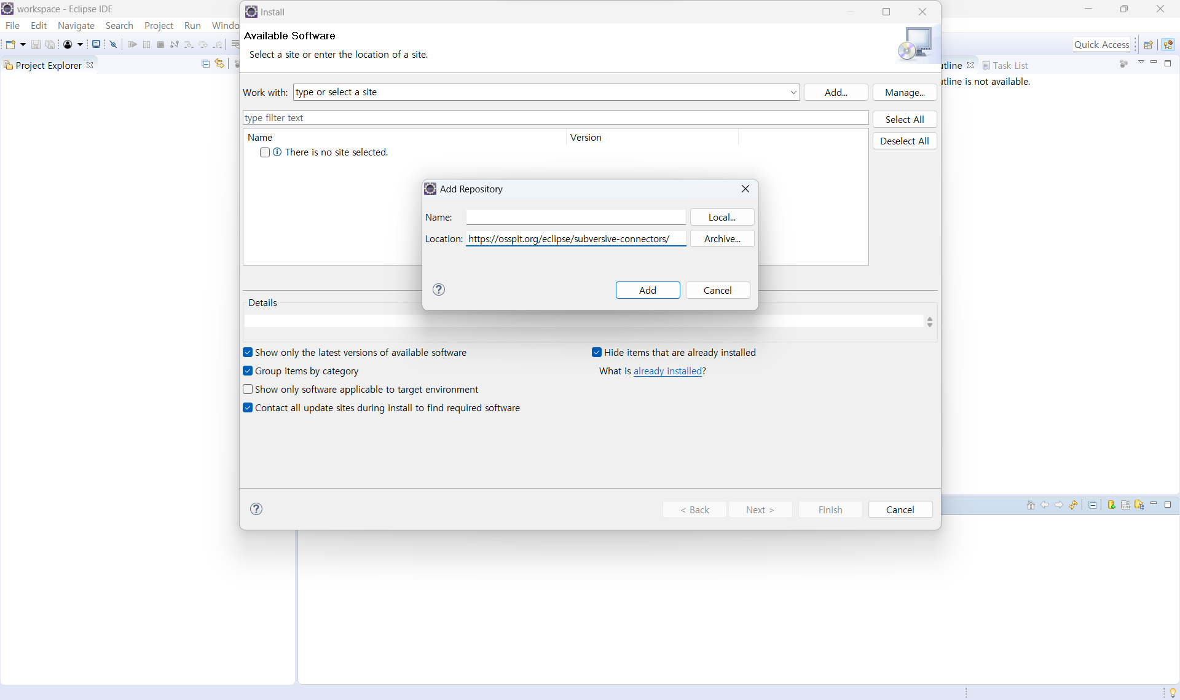The height and width of the screenshot is (700, 1180).
Task: Click the Refresh icon in bottom panel
Action: (1073, 505)
